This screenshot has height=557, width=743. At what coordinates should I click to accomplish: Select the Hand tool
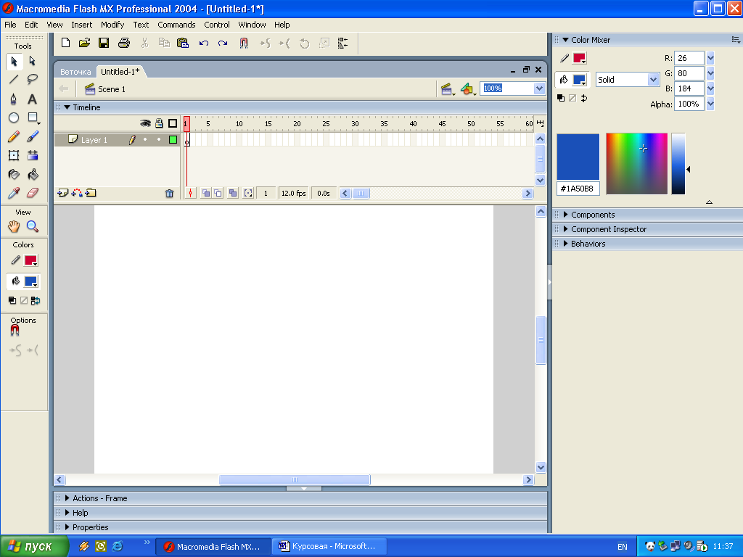pyautogui.click(x=14, y=226)
